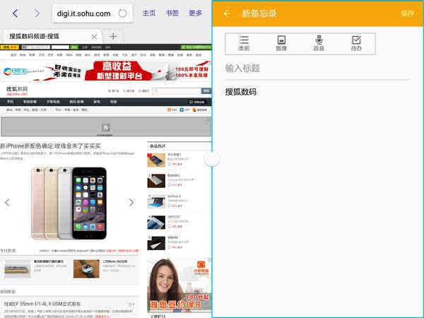Open the first hot product thumbnail

pos(156,160)
